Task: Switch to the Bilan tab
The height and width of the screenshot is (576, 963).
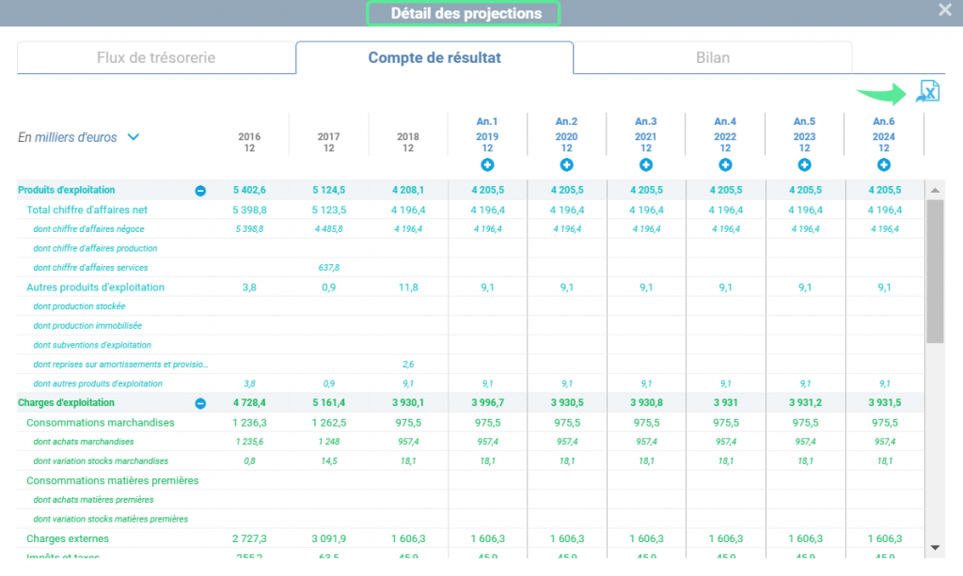Action: point(713,57)
